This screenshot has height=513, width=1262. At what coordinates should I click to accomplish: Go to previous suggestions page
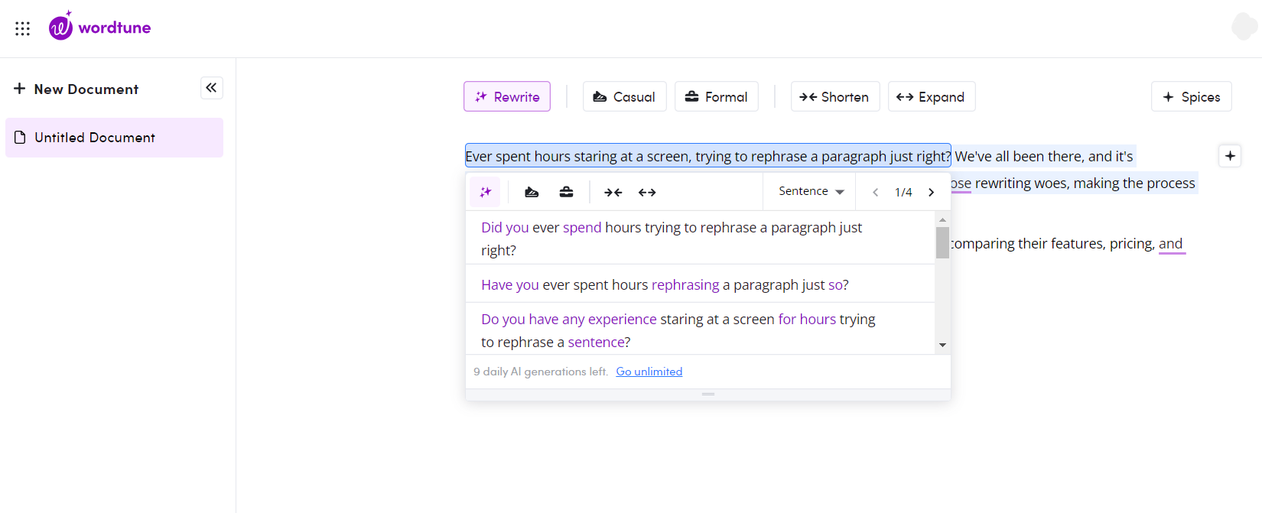[x=875, y=192]
